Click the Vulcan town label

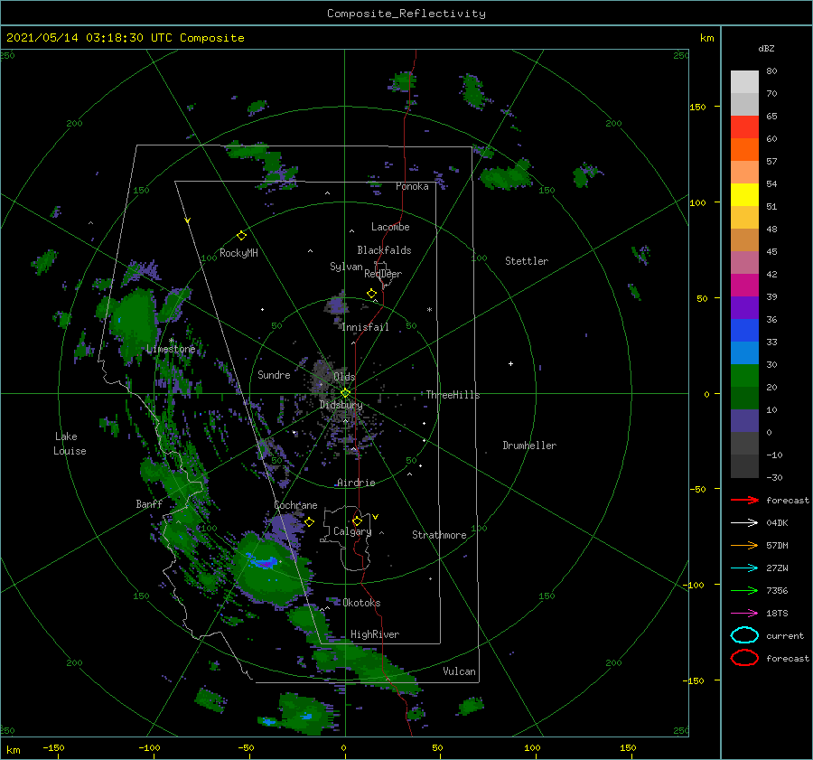tap(459, 671)
